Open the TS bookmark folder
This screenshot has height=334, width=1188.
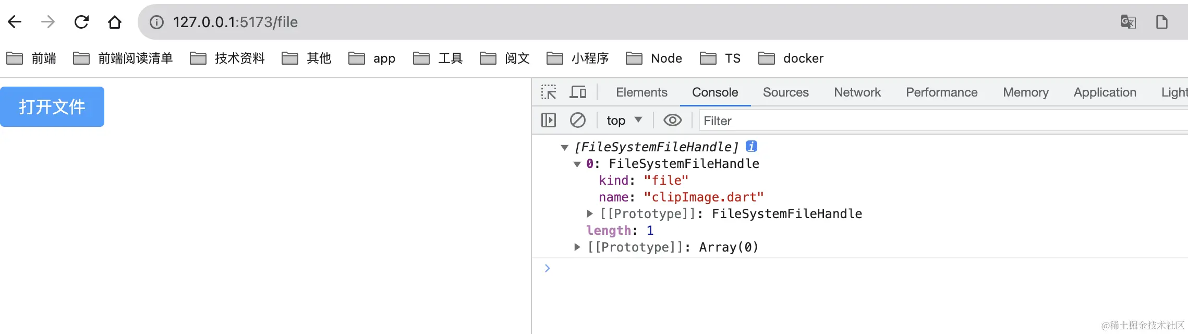click(720, 58)
